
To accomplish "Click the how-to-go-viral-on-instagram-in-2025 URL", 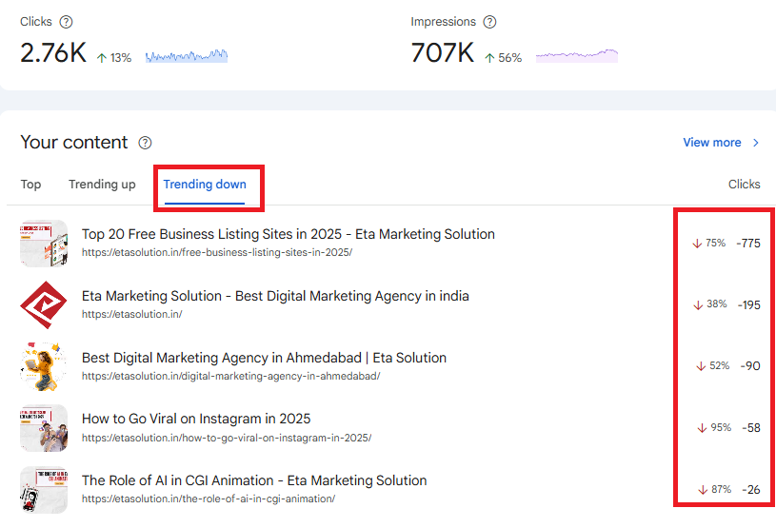I will (227, 438).
